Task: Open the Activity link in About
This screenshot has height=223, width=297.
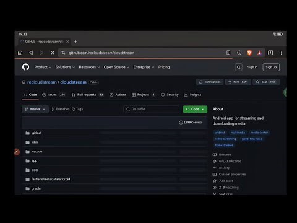Action: [222, 168]
